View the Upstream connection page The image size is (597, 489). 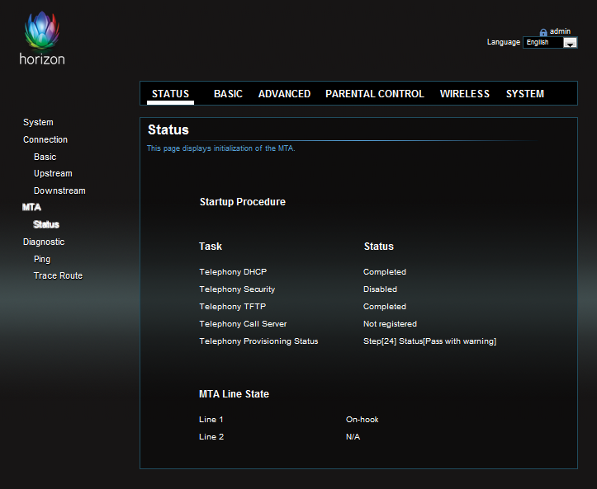[53, 173]
